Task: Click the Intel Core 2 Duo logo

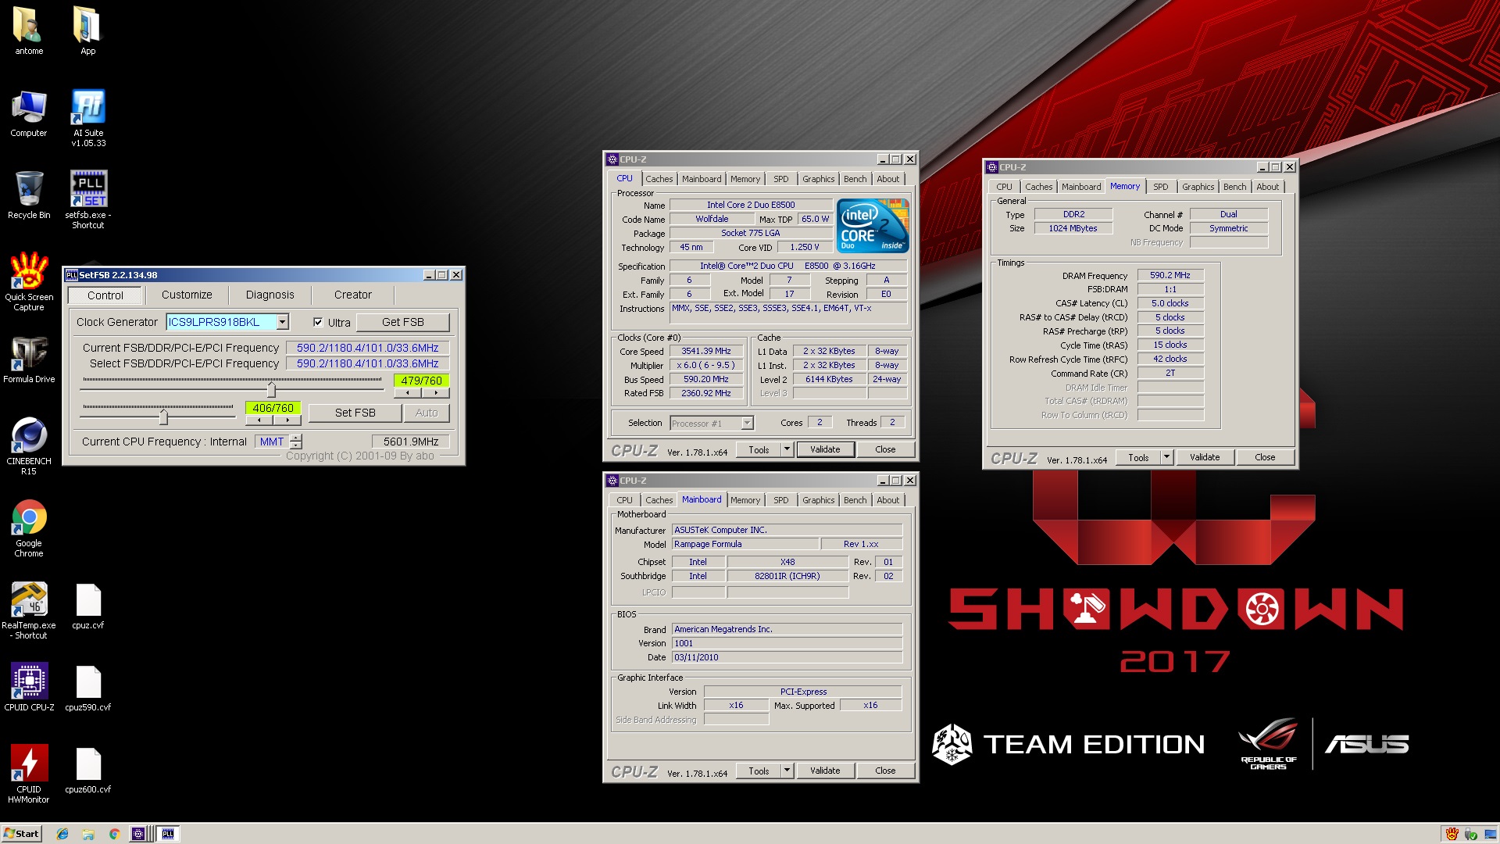Action: coord(873,226)
